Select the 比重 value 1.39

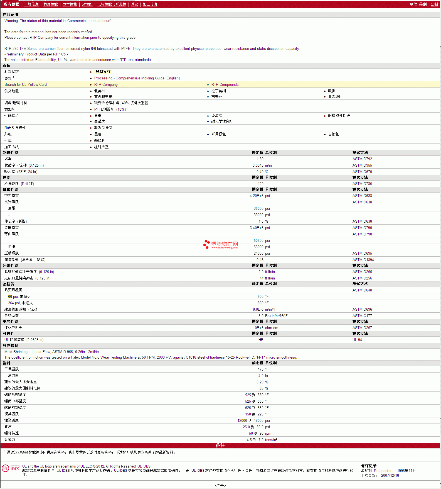click(x=260, y=159)
